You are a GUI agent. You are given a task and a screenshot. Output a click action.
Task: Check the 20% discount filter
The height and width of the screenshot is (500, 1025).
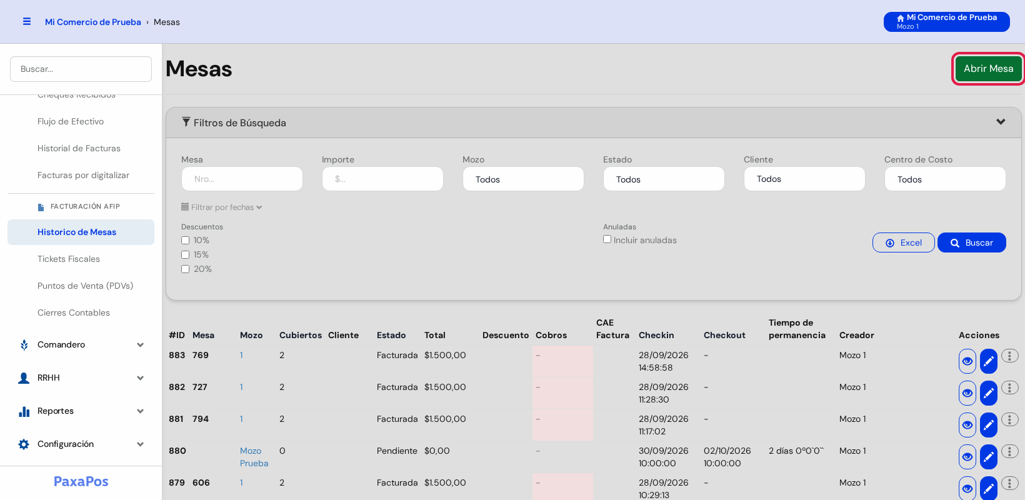tap(185, 269)
